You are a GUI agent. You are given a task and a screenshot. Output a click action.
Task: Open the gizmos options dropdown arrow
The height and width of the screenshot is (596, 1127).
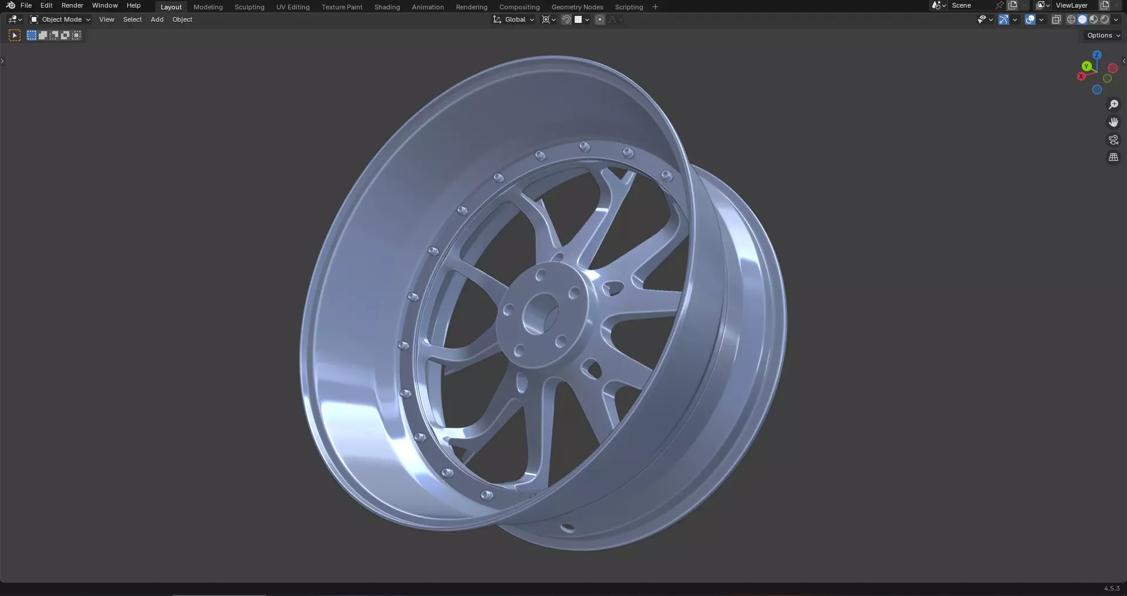[1015, 19]
